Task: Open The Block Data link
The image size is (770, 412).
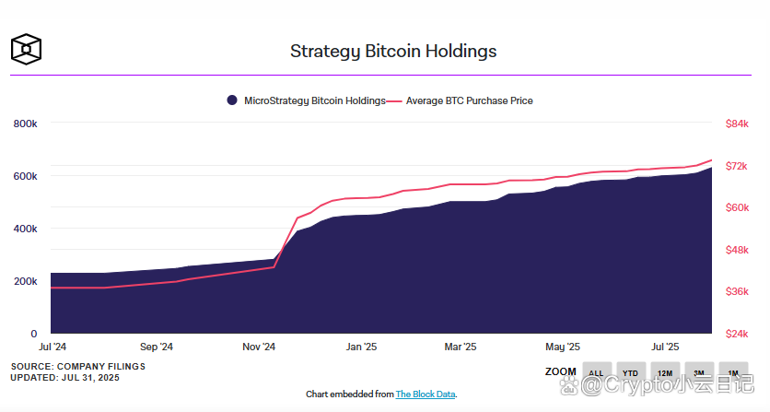Action: [x=425, y=394]
